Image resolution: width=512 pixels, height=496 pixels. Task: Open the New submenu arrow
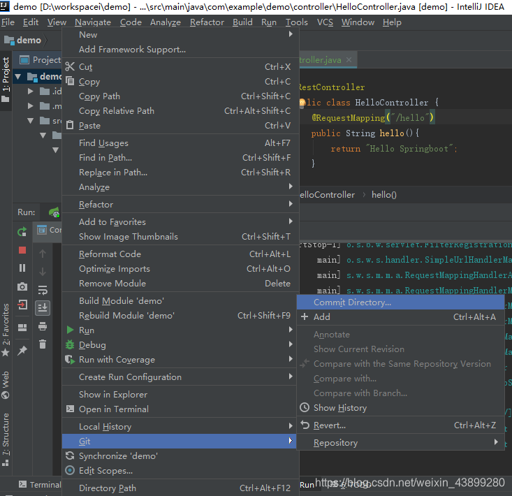click(291, 34)
